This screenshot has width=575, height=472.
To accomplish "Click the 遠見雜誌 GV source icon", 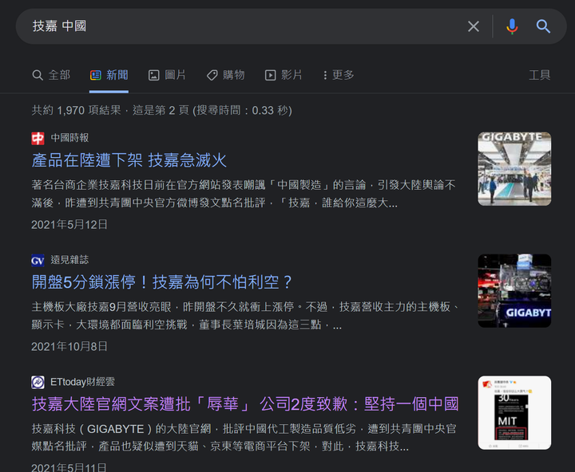I will 38,261.
